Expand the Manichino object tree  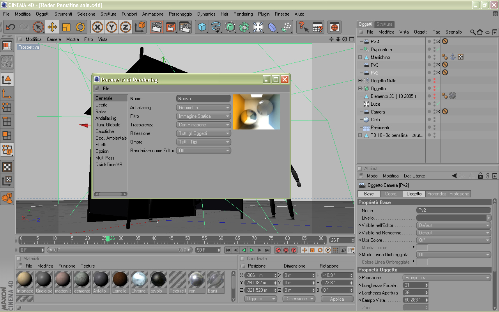(360, 57)
